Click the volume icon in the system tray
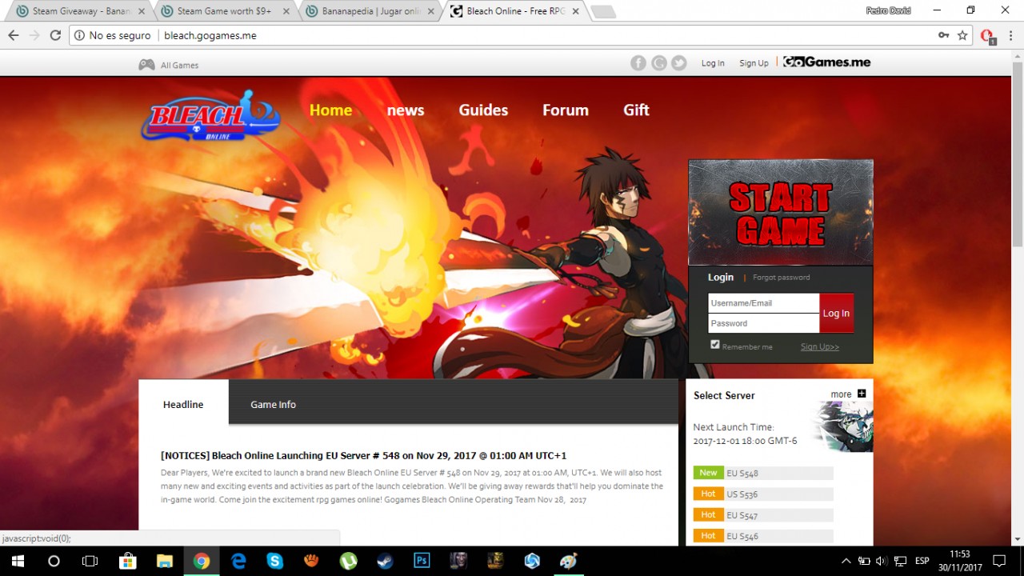The height and width of the screenshot is (576, 1024). [x=882, y=561]
